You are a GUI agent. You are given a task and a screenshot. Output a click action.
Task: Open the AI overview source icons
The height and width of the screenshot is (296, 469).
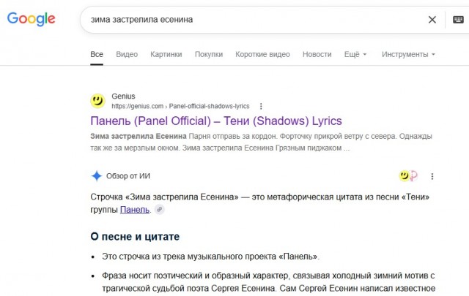tap(408, 176)
